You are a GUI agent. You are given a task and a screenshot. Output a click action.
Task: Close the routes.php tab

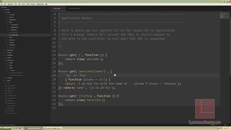coord(62,8)
